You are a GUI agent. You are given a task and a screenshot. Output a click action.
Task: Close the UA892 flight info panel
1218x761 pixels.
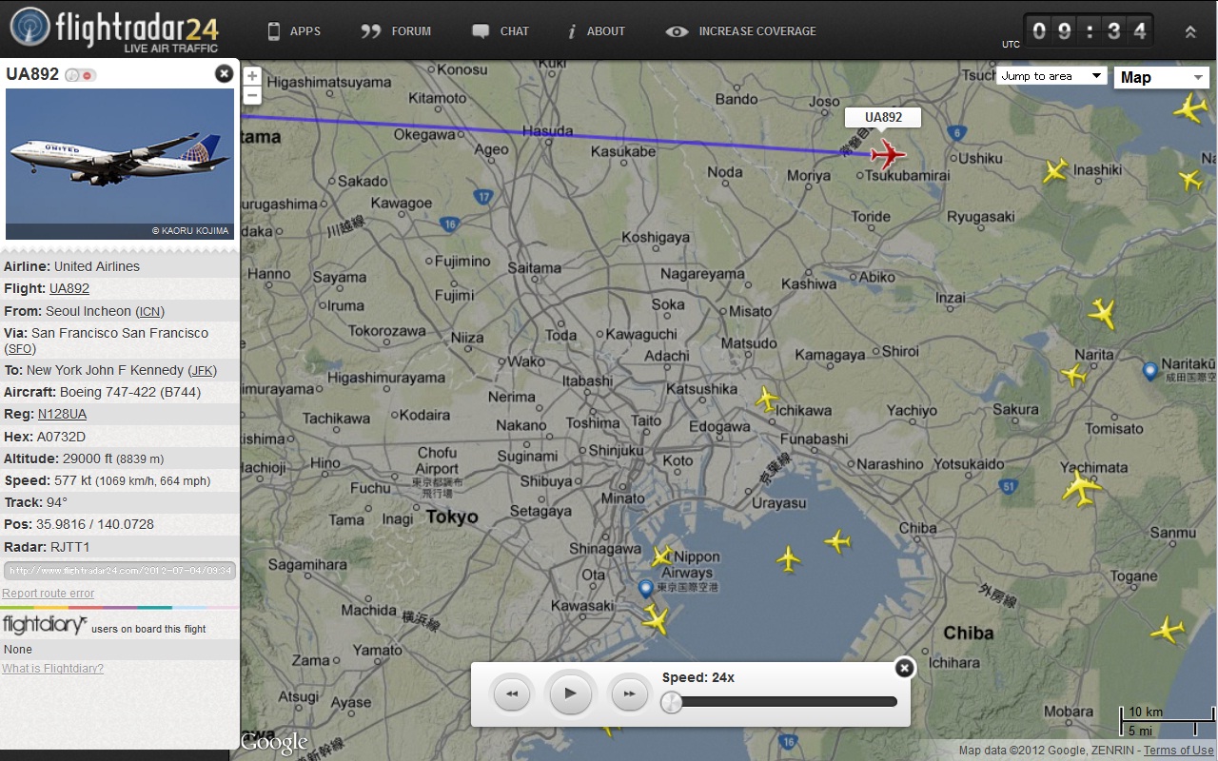pyautogui.click(x=224, y=73)
